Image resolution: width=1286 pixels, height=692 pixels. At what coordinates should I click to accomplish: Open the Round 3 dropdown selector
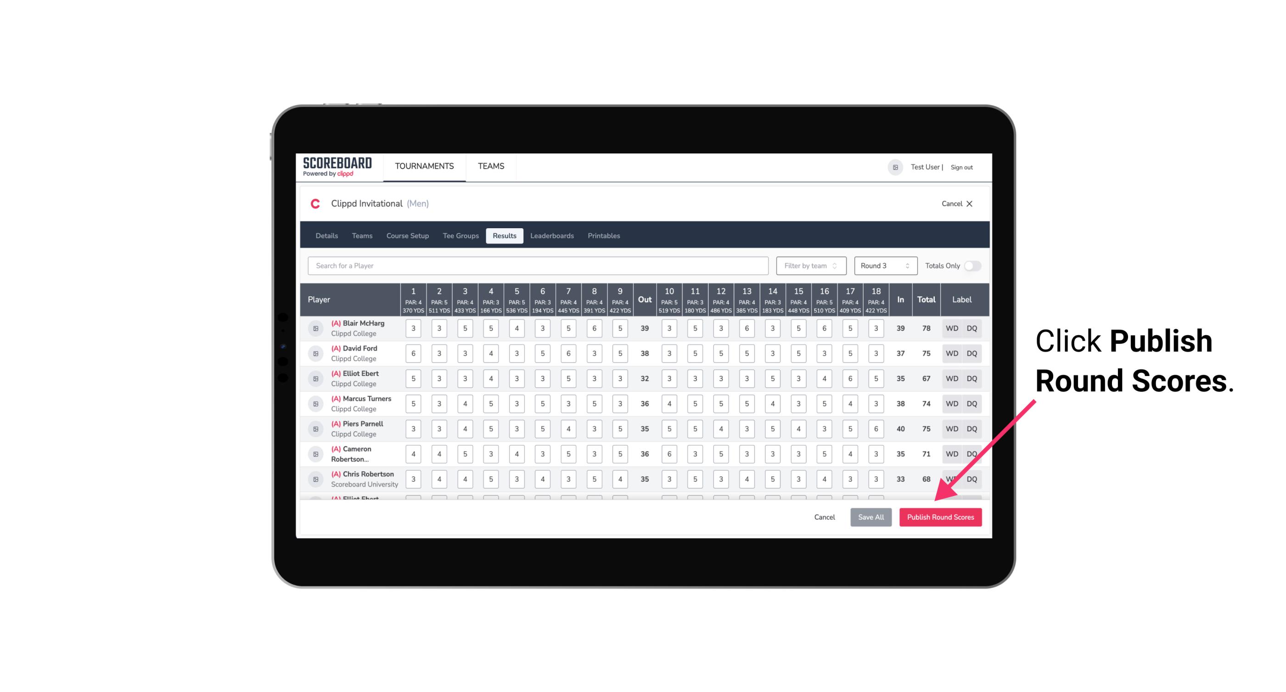click(x=884, y=266)
